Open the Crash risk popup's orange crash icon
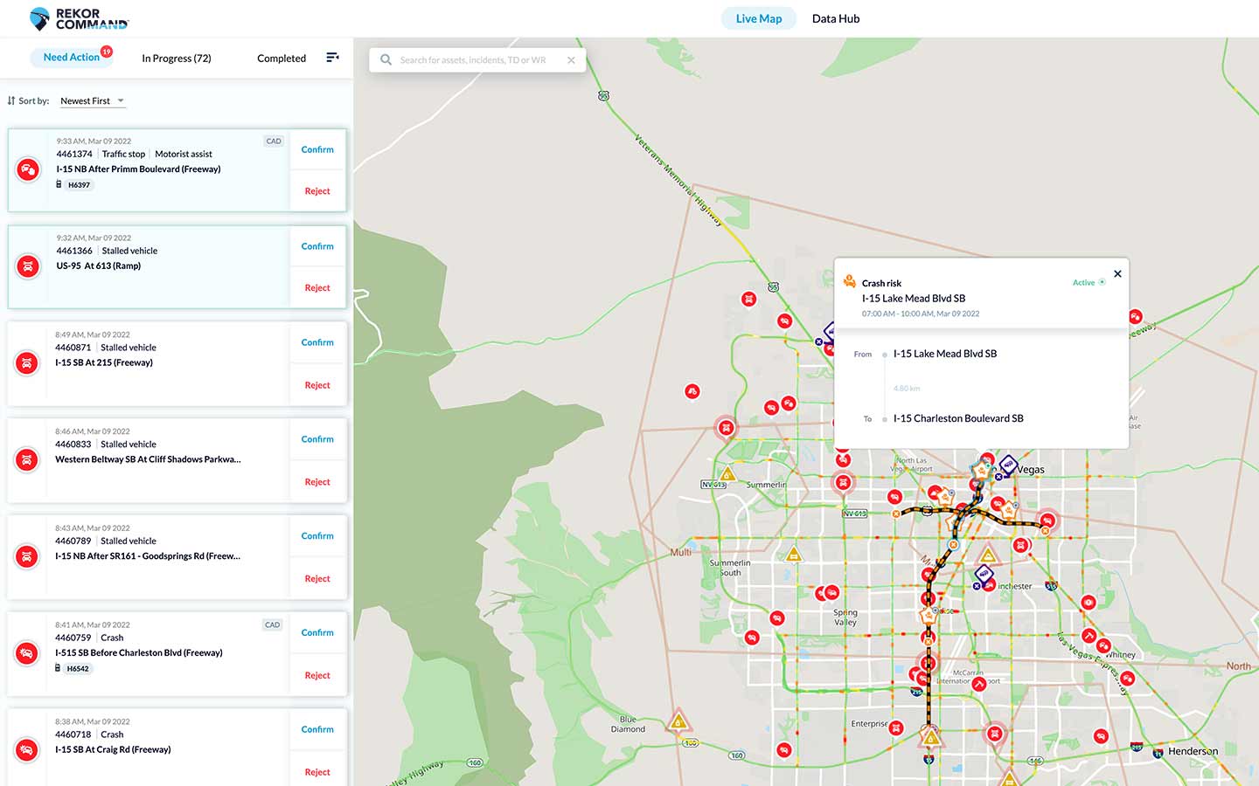 click(x=849, y=281)
